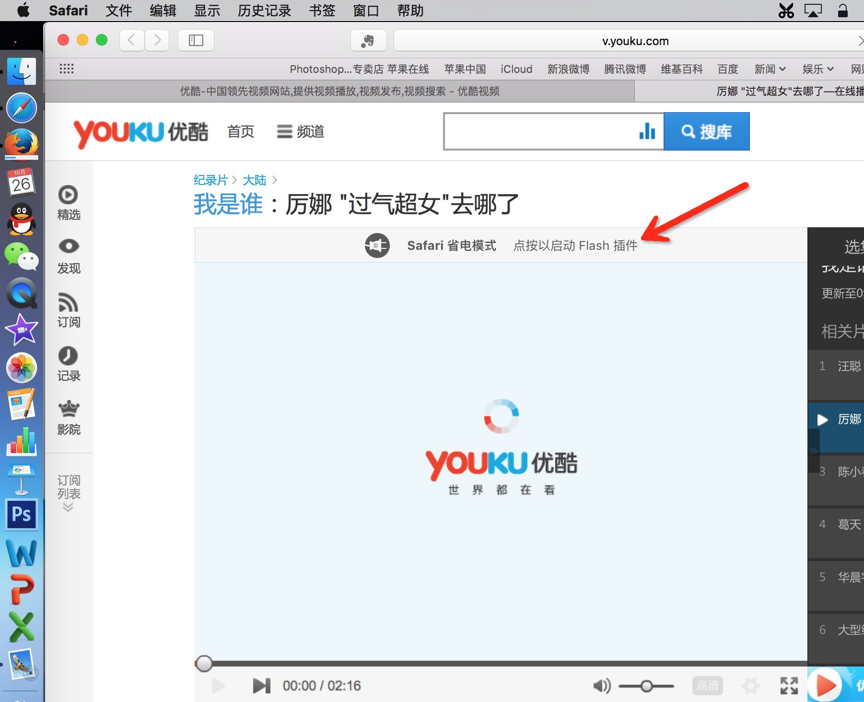Open AirPlay display menu bar icon

[813, 11]
